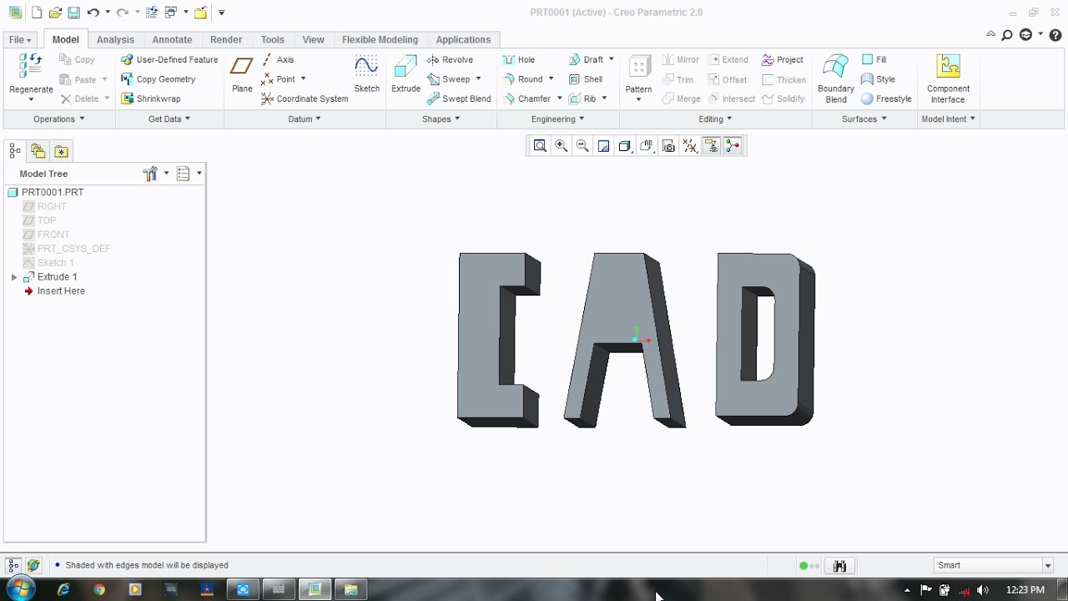This screenshot has width=1068, height=601.
Task: Click Zoom In in graphics toolbar
Action: click(x=562, y=146)
